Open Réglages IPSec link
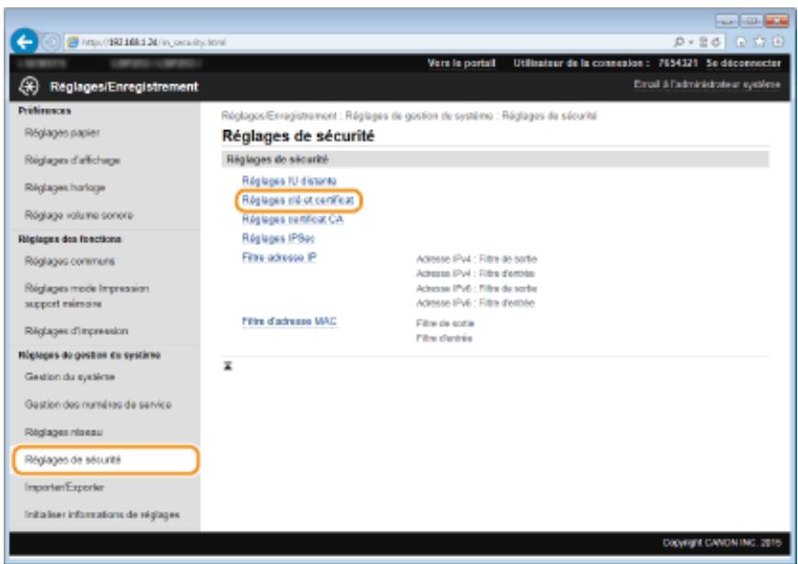The height and width of the screenshot is (564, 798). tap(279, 238)
